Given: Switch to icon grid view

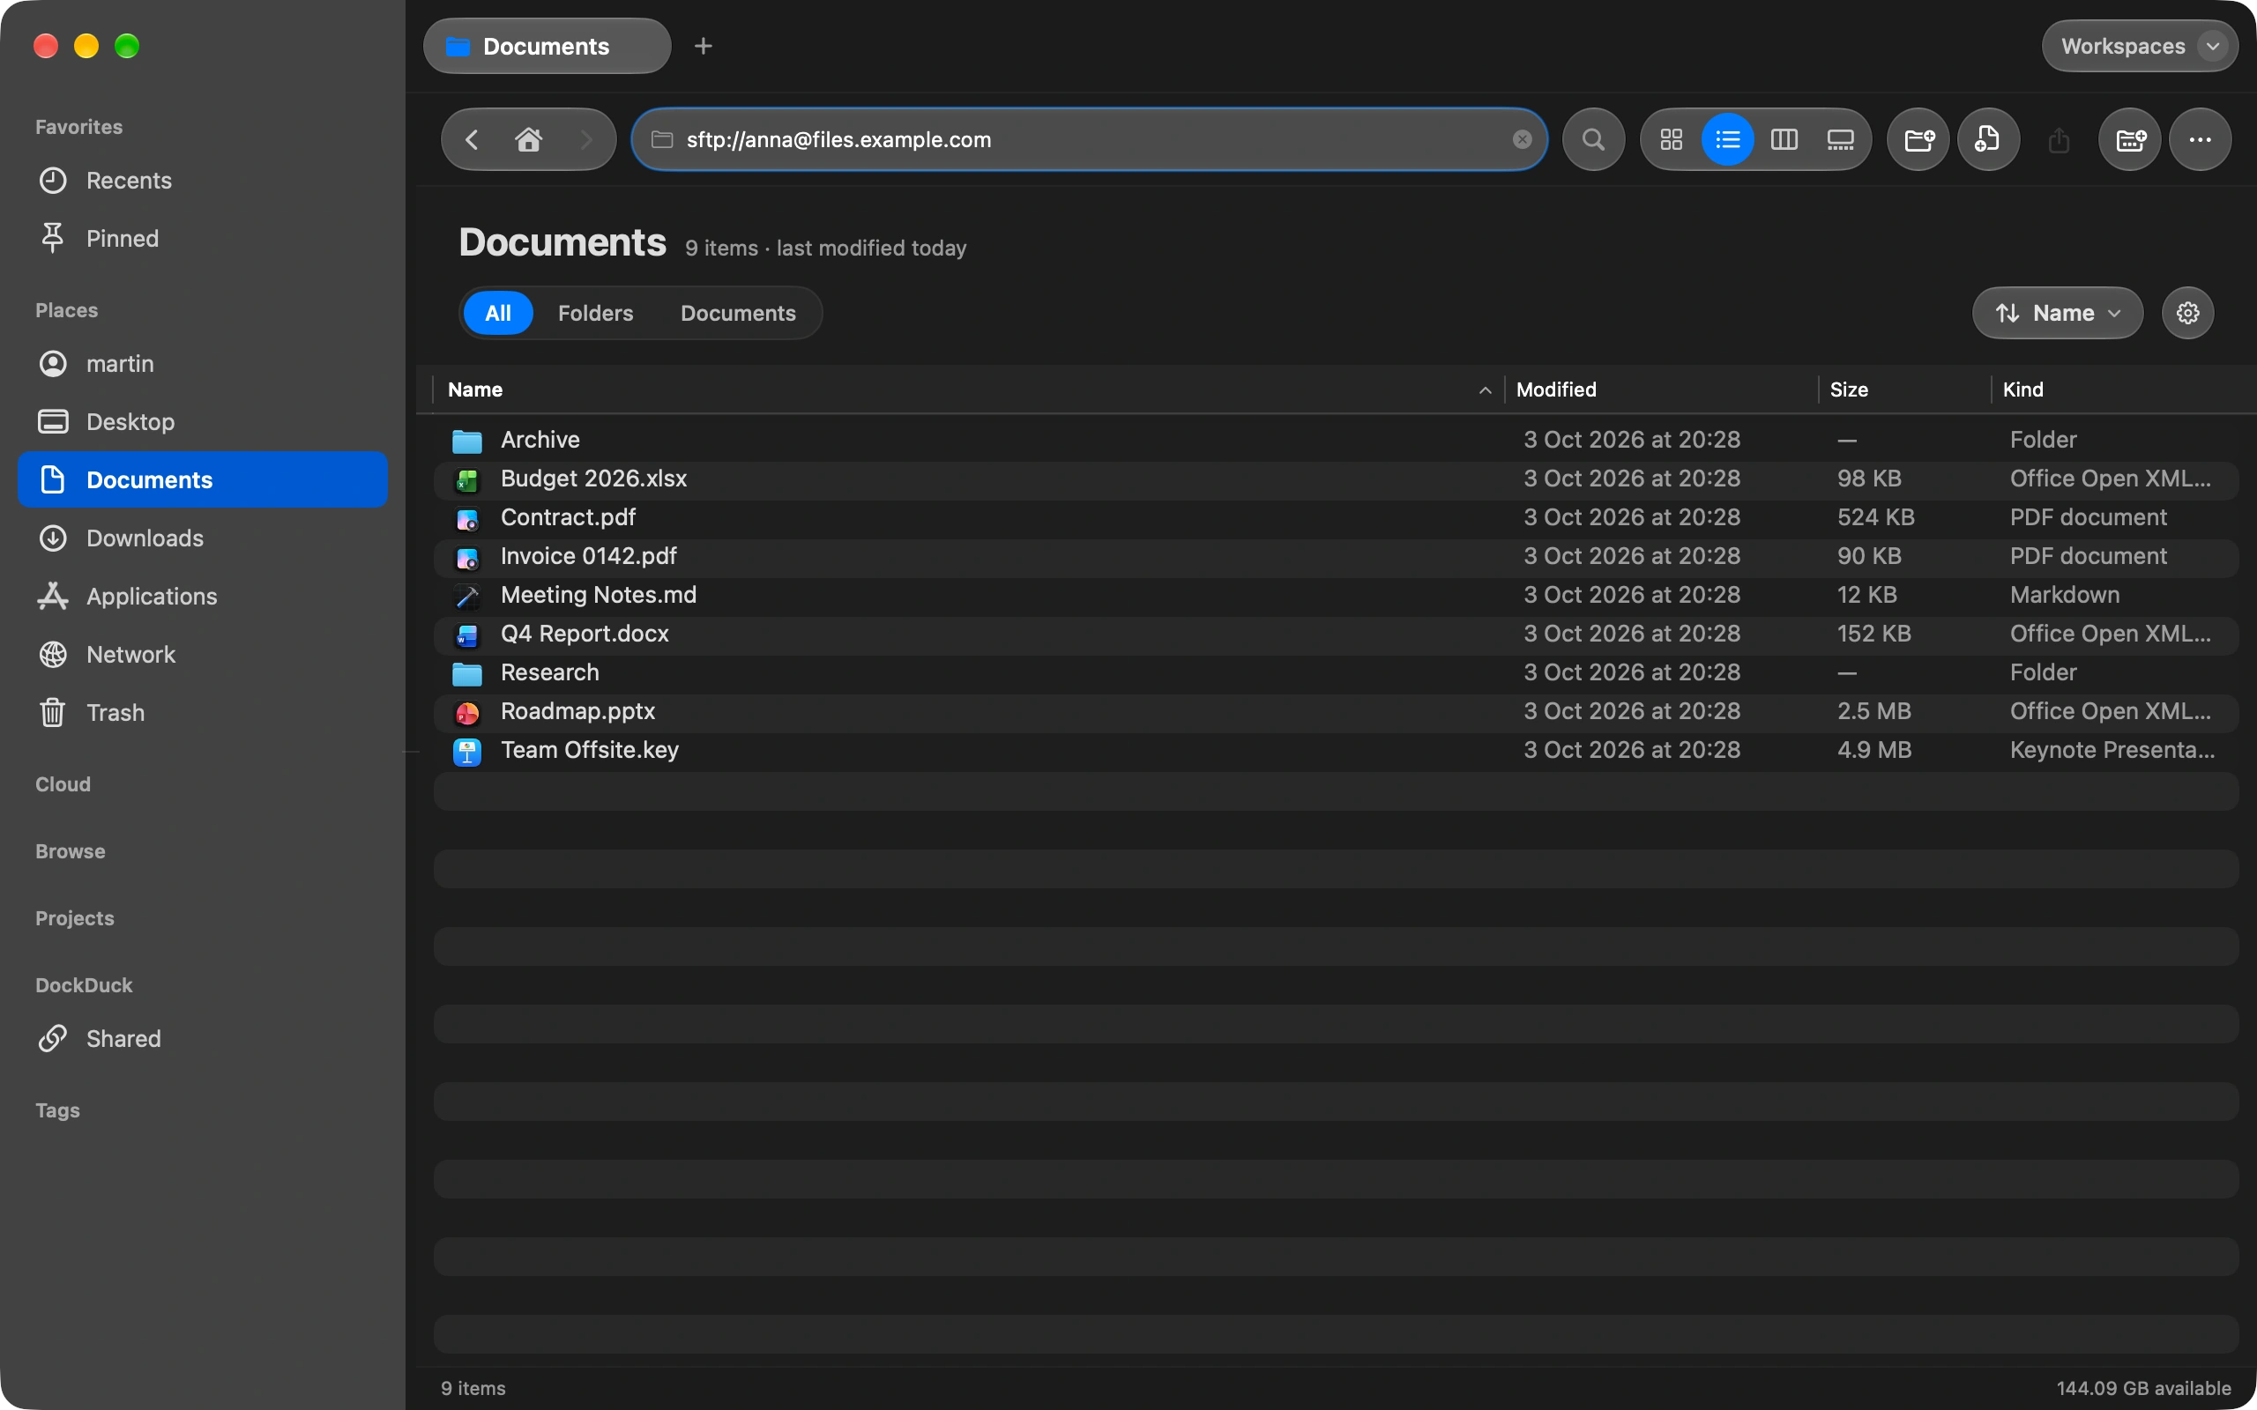Looking at the screenshot, I should click(x=1672, y=140).
